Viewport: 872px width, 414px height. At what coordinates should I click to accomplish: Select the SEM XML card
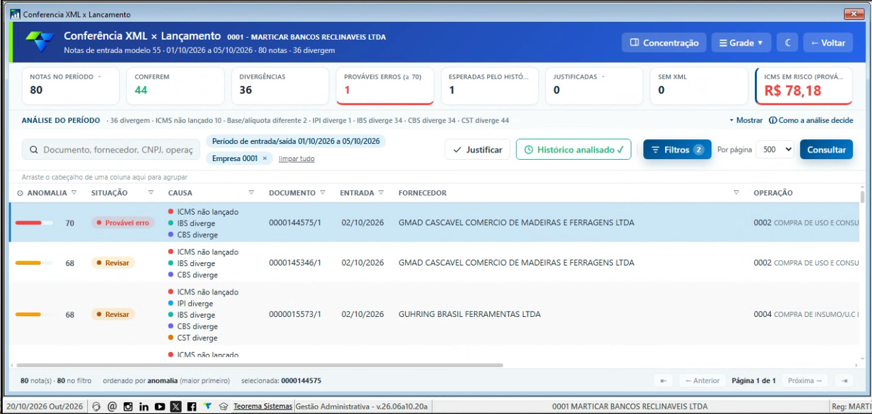pos(699,85)
